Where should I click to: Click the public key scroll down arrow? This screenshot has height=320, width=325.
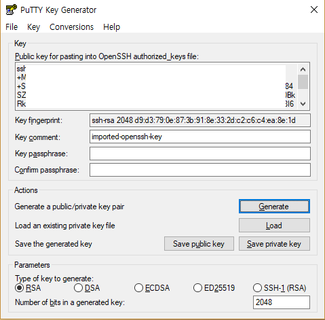coord(303,104)
